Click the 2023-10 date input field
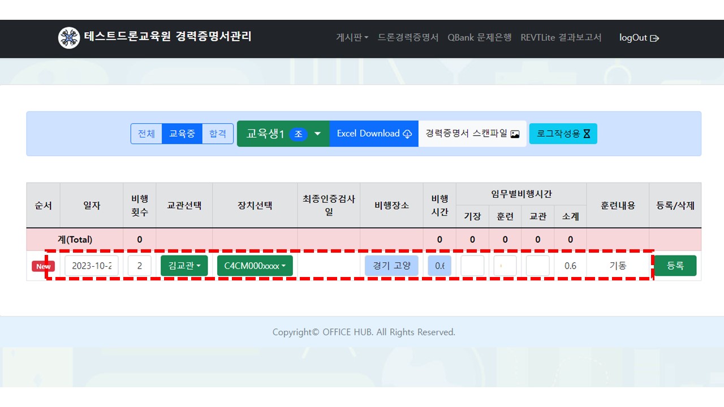Screen dimensions: 724x407 point(92,266)
